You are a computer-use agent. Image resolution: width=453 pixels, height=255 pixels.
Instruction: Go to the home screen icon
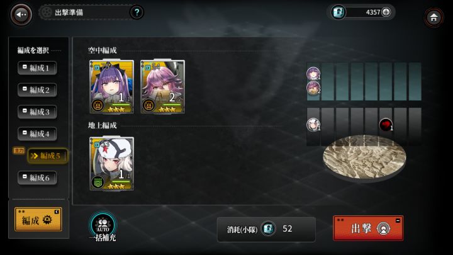pos(433,18)
